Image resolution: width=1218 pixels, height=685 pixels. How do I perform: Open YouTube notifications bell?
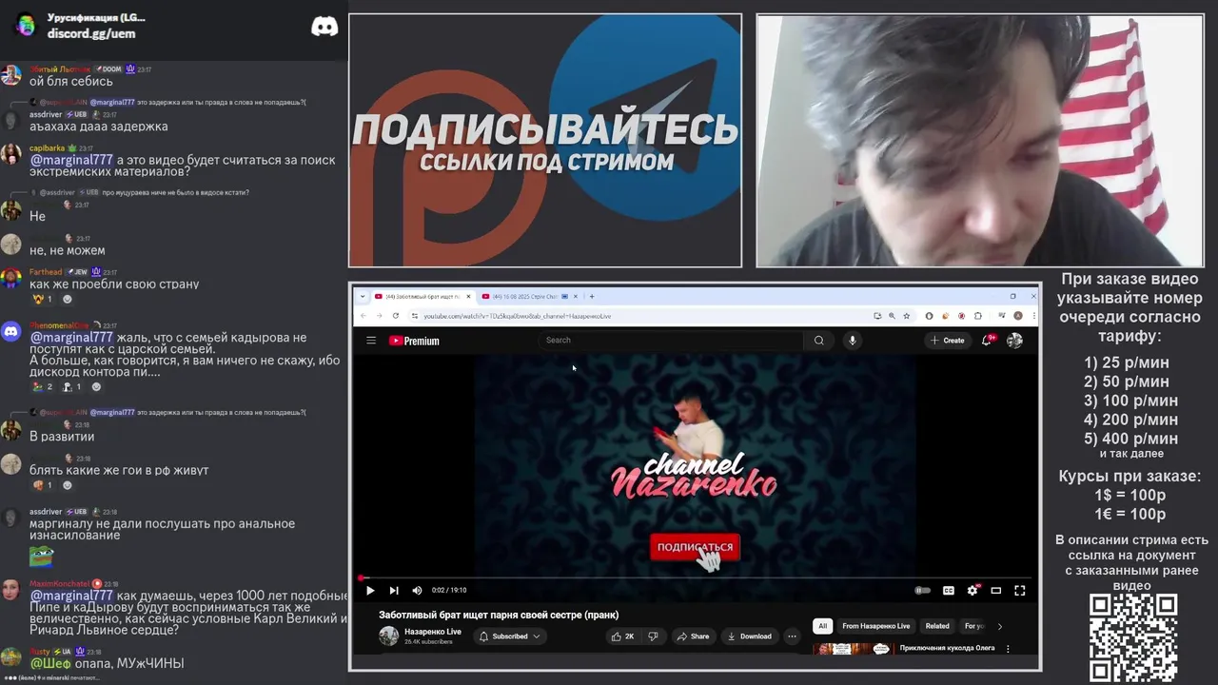click(988, 341)
